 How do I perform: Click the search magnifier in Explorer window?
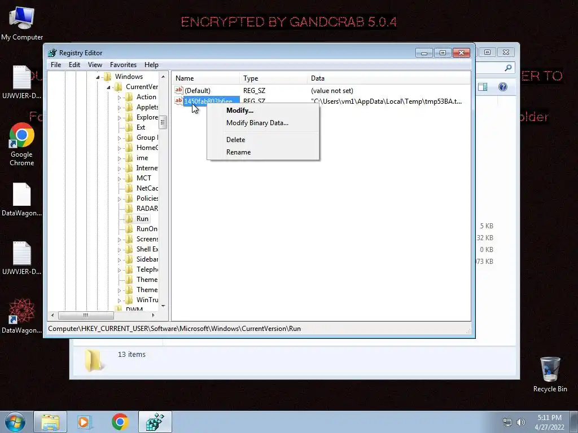tap(509, 68)
